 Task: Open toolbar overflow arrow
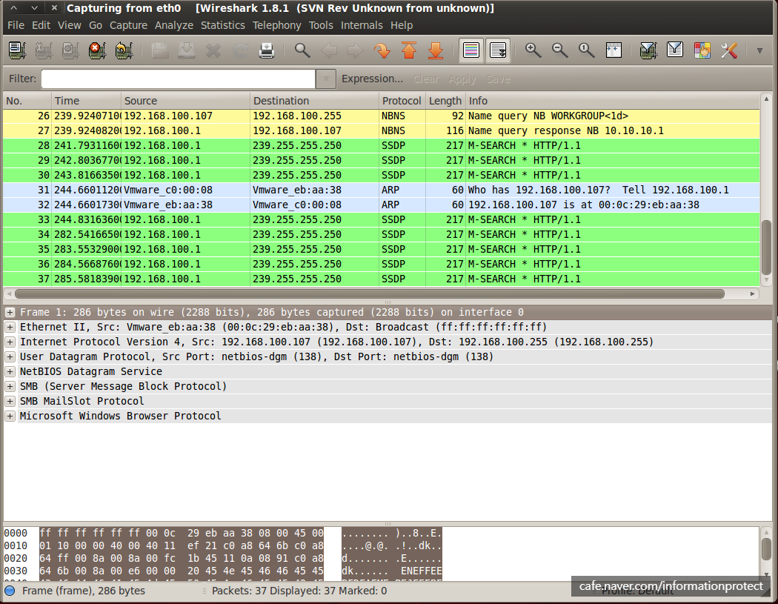tap(759, 50)
